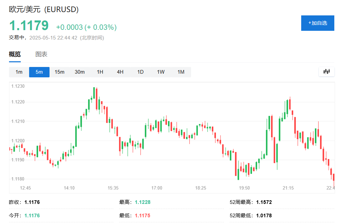
Task: Select the 1W interval
Action: 161,72
